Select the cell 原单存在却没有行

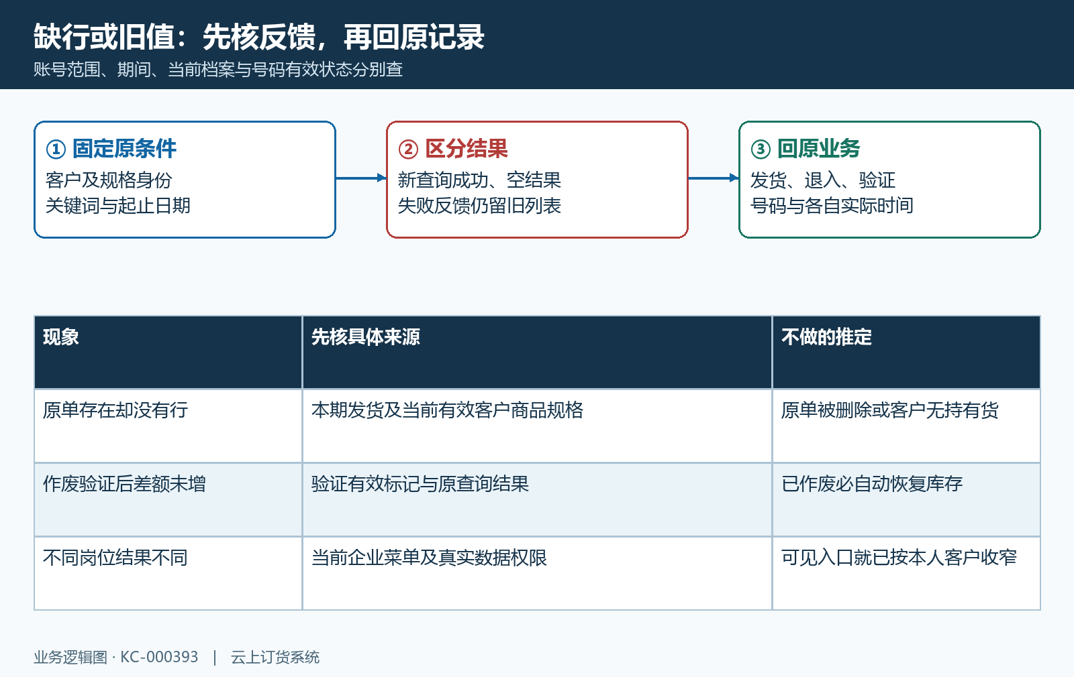click(168, 426)
